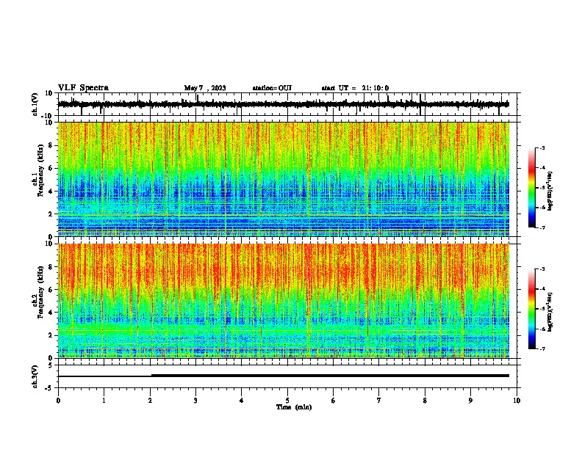Viewport: 582px width, 449px height.
Task: Select the date text "May 7 , 2023"
Action: pos(205,88)
